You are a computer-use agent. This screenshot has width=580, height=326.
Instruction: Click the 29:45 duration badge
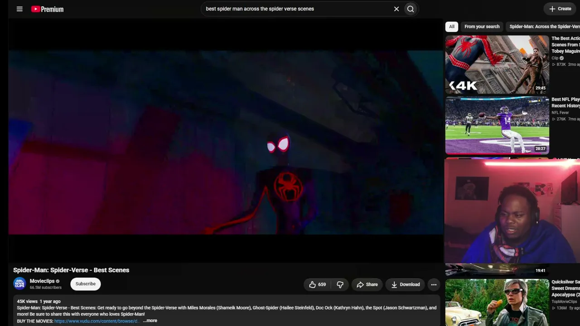[x=540, y=88]
